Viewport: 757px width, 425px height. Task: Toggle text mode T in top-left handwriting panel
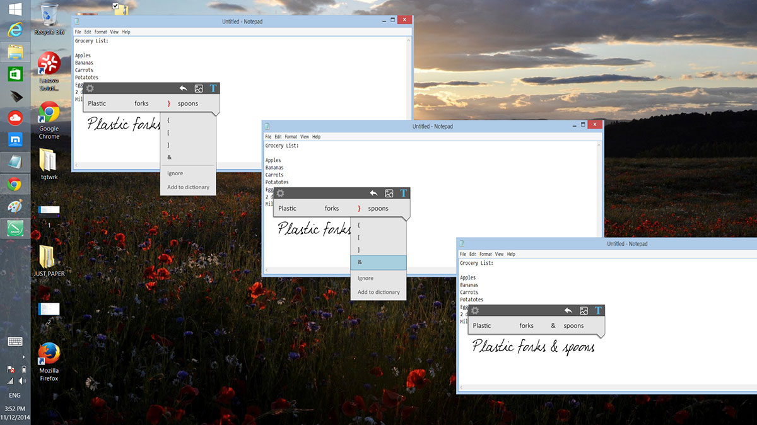213,88
